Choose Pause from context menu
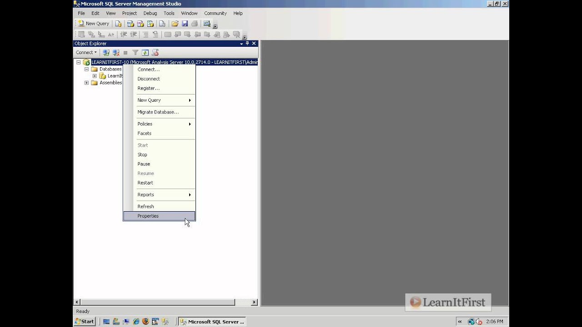 pyautogui.click(x=159, y=164)
